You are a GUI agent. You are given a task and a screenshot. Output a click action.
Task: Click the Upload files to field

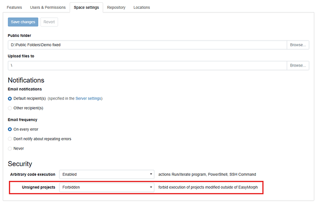click(x=147, y=66)
